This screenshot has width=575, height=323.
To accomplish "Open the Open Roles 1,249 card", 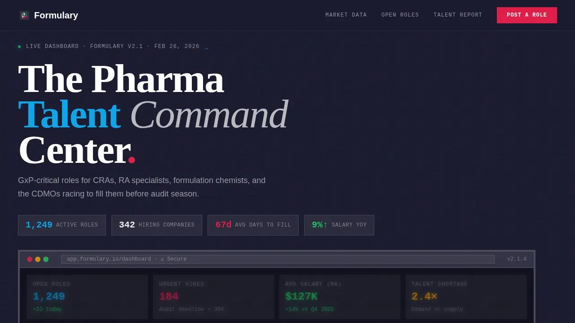I will (x=88, y=297).
